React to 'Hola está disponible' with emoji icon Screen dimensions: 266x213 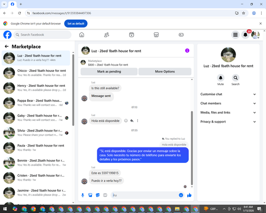click(x=126, y=121)
